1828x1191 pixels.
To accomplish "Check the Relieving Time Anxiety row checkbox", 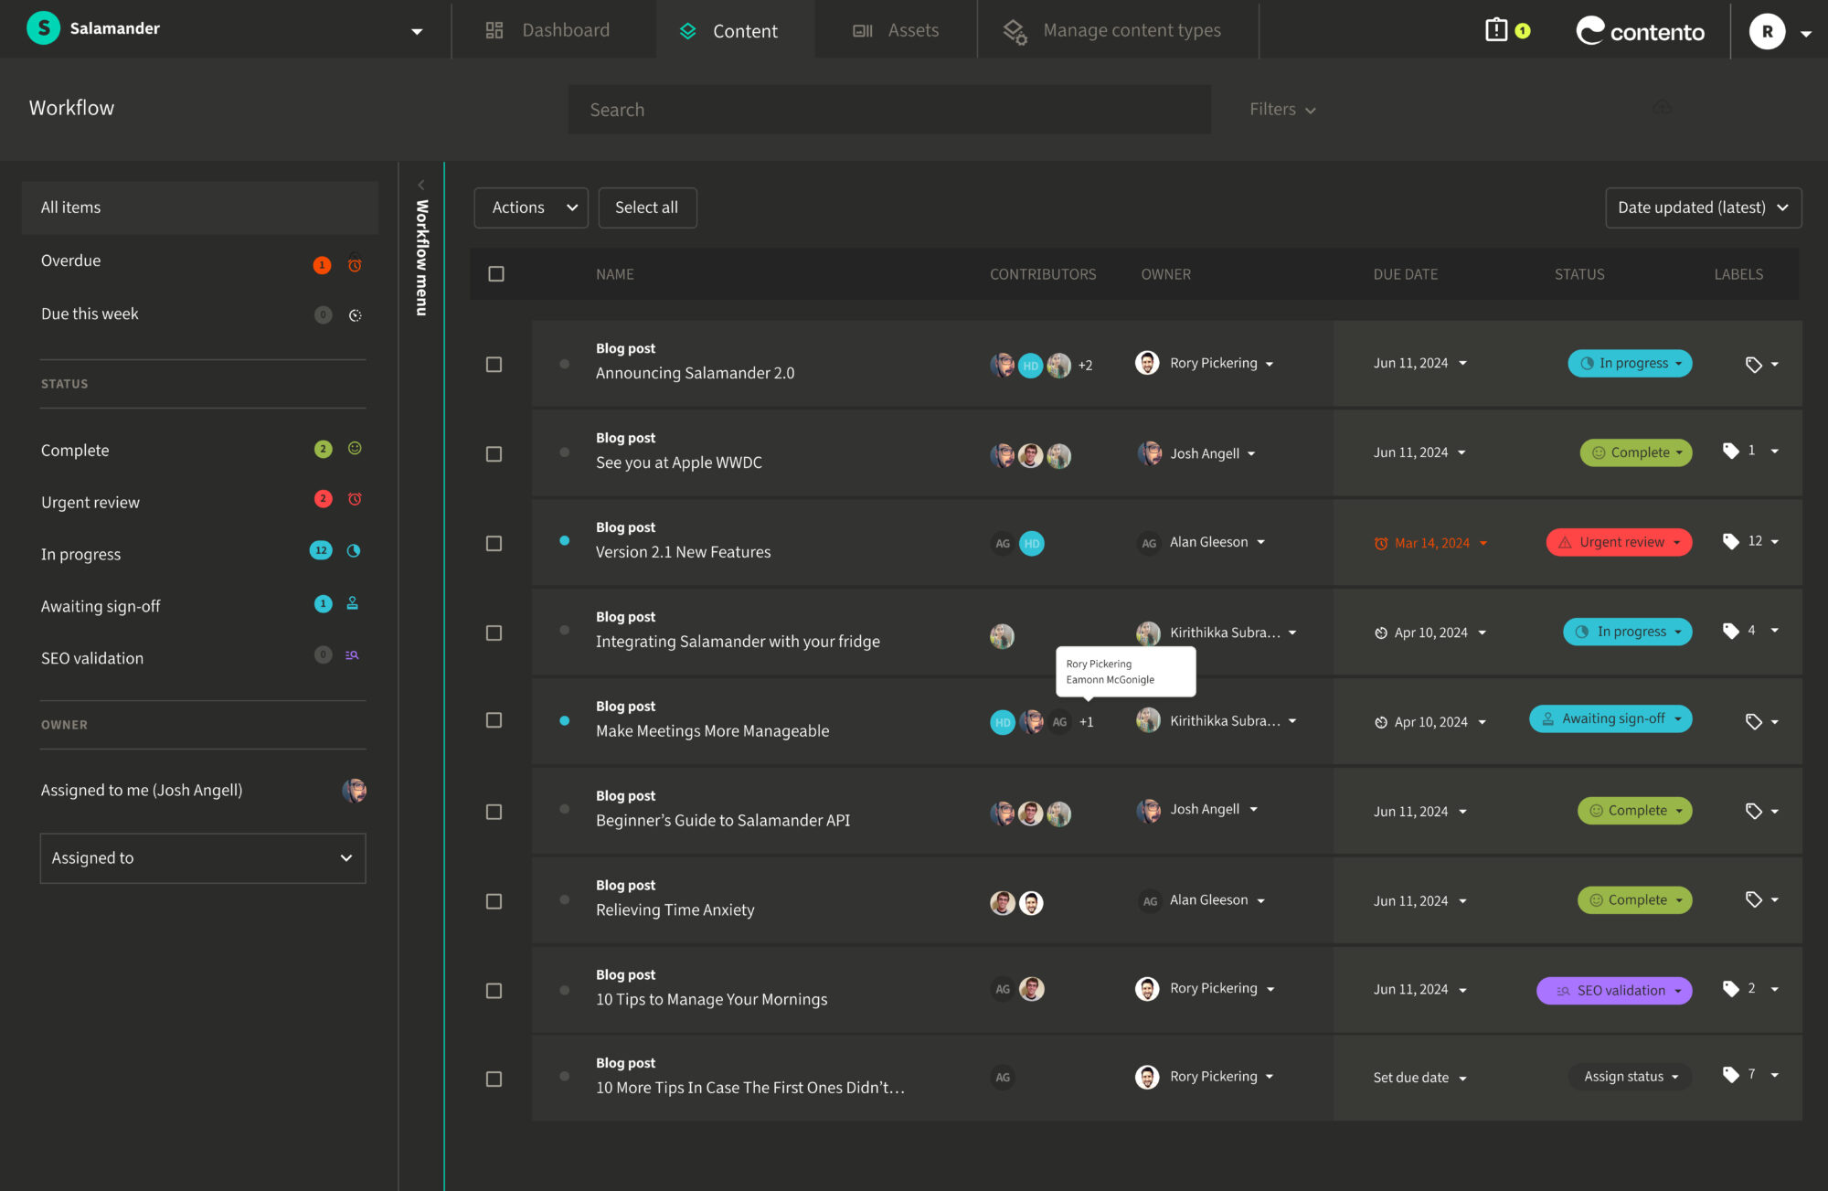I will 494,901.
